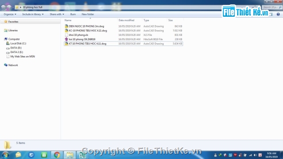Viewport: 283px width, 159px height.
Task: Create a New folder
Action: tap(88, 14)
